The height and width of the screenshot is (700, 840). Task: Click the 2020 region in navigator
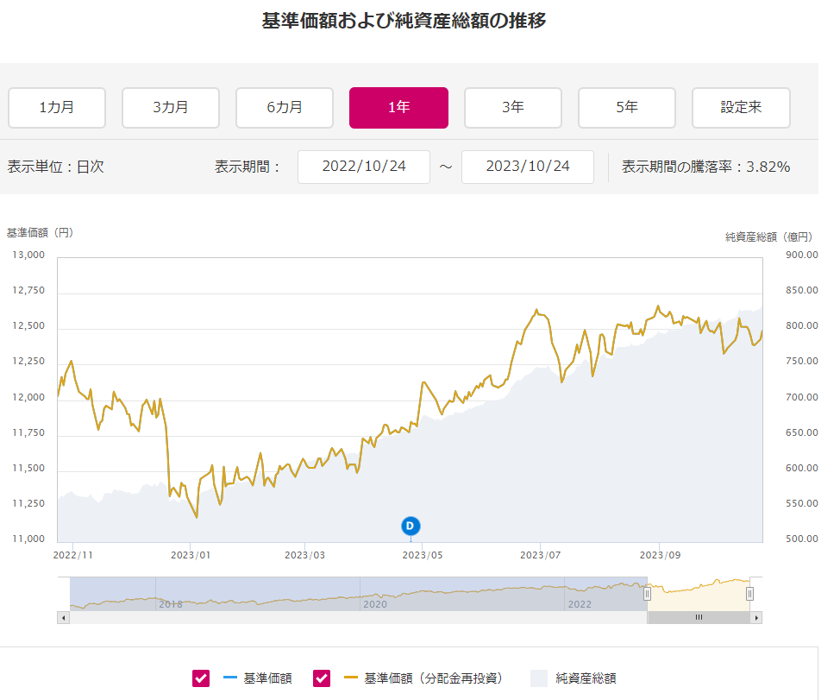point(375,604)
